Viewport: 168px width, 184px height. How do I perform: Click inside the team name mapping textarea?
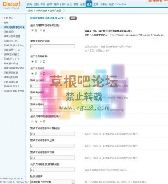coord(51,182)
